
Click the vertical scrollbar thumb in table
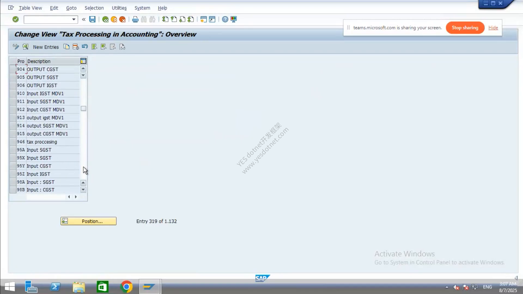pos(84,108)
